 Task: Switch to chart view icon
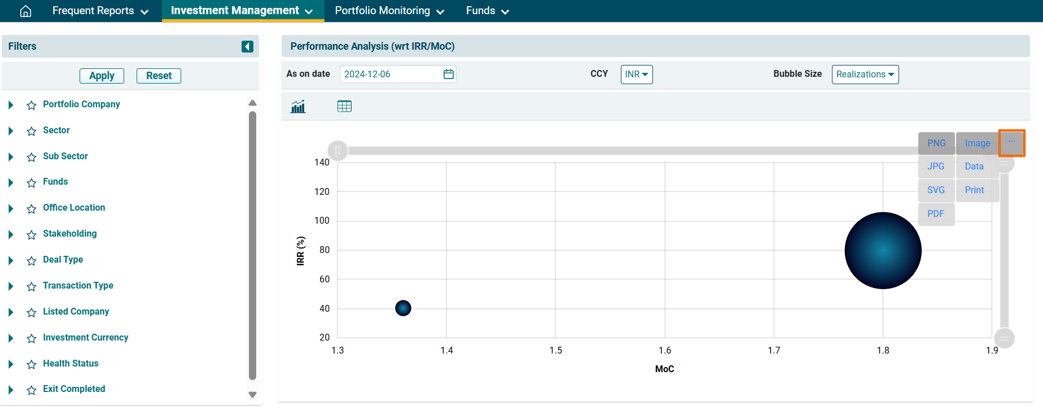pyautogui.click(x=298, y=106)
